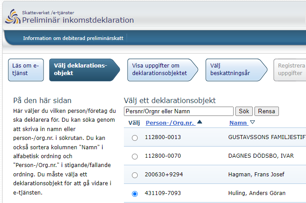Select Huling, Anders Göran radio button
Image resolution: width=306 pixels, height=203 pixels.
(135, 194)
